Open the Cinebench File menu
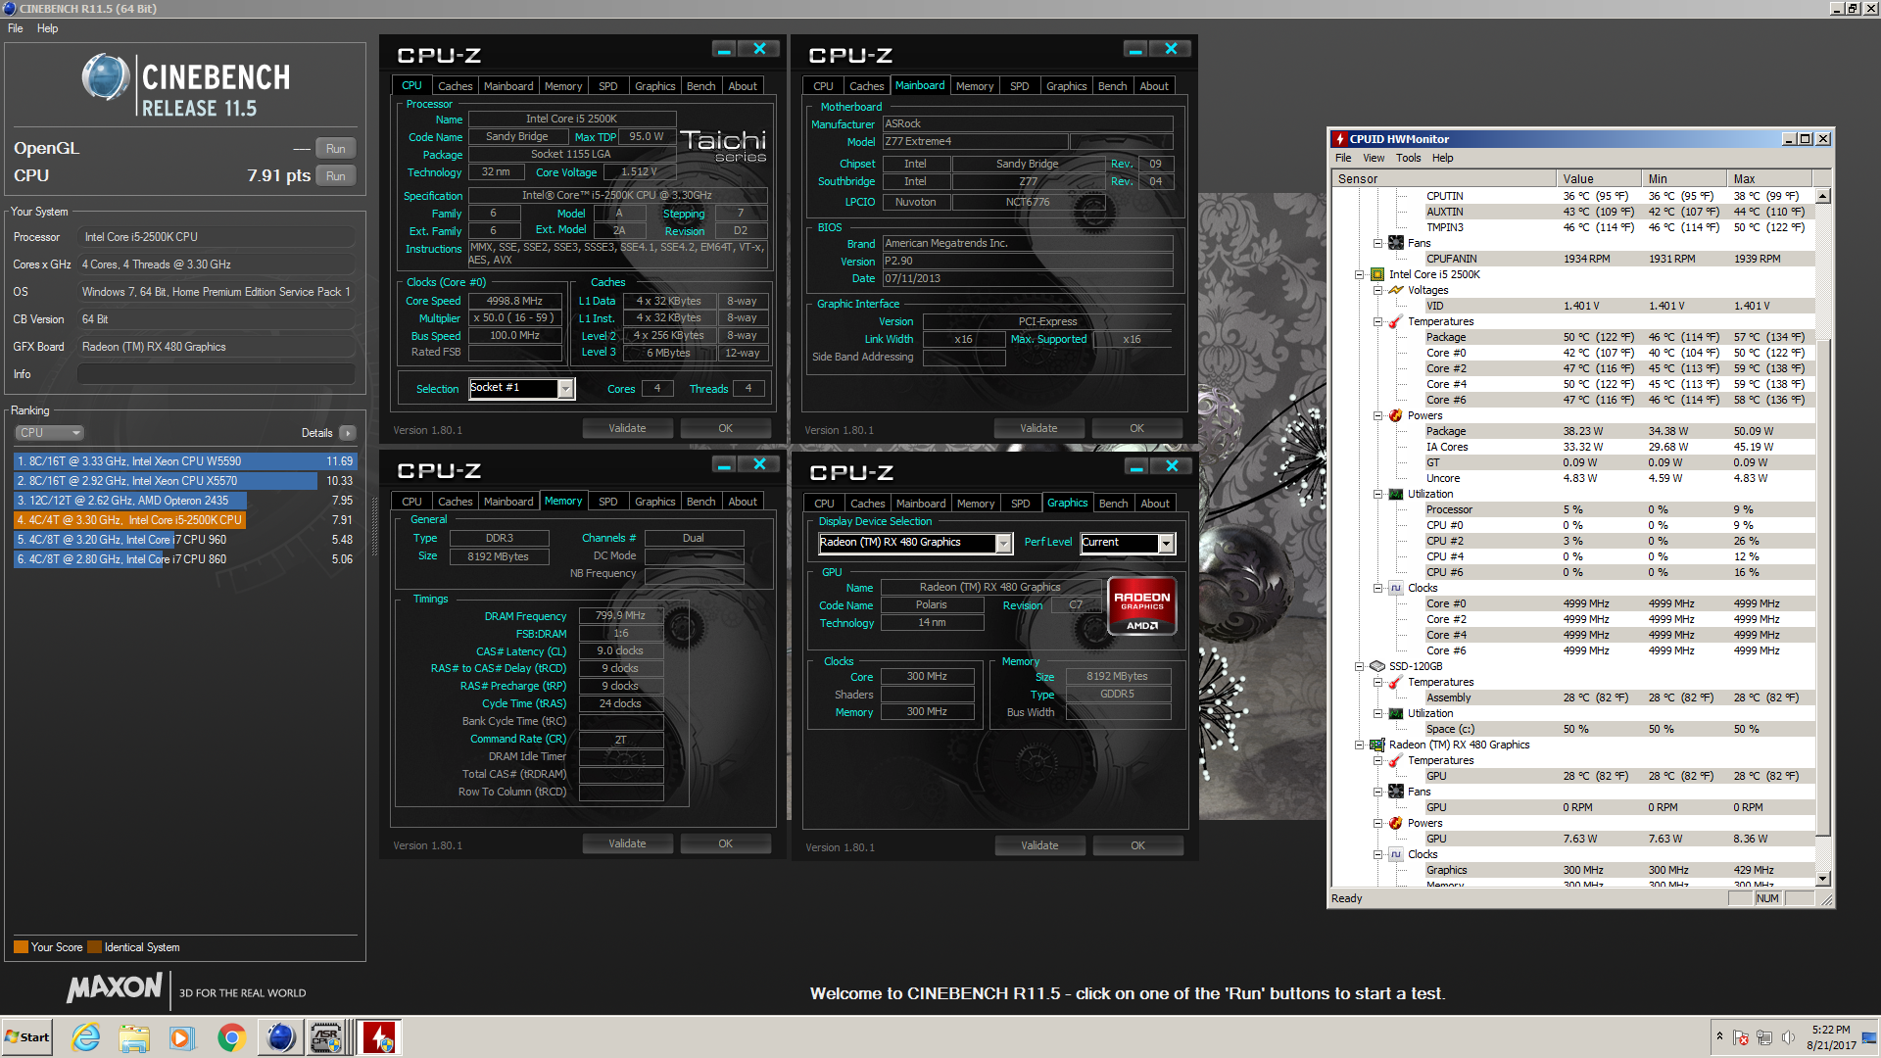 [16, 28]
